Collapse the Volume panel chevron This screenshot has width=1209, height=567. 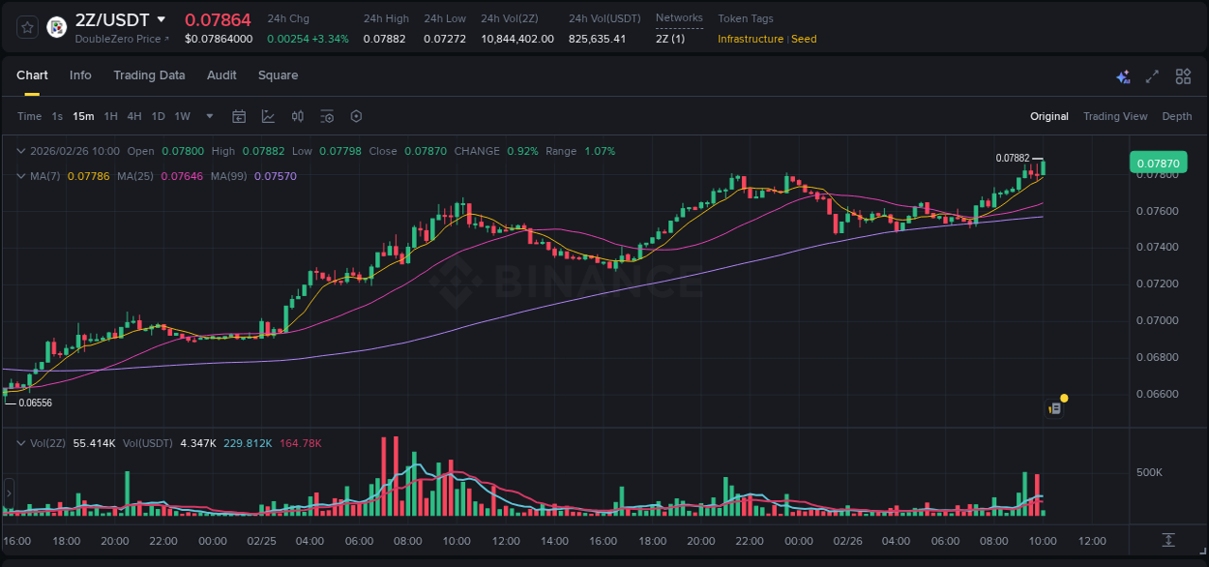[21, 442]
